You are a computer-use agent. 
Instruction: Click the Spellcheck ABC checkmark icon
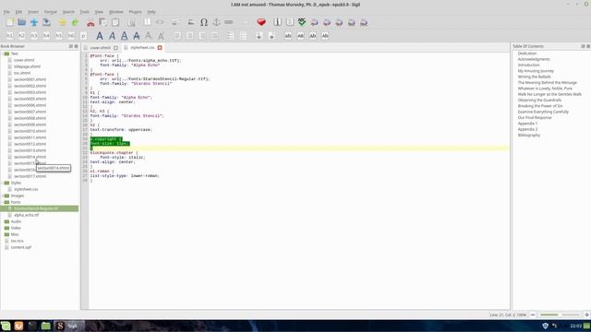pyautogui.click(x=302, y=22)
